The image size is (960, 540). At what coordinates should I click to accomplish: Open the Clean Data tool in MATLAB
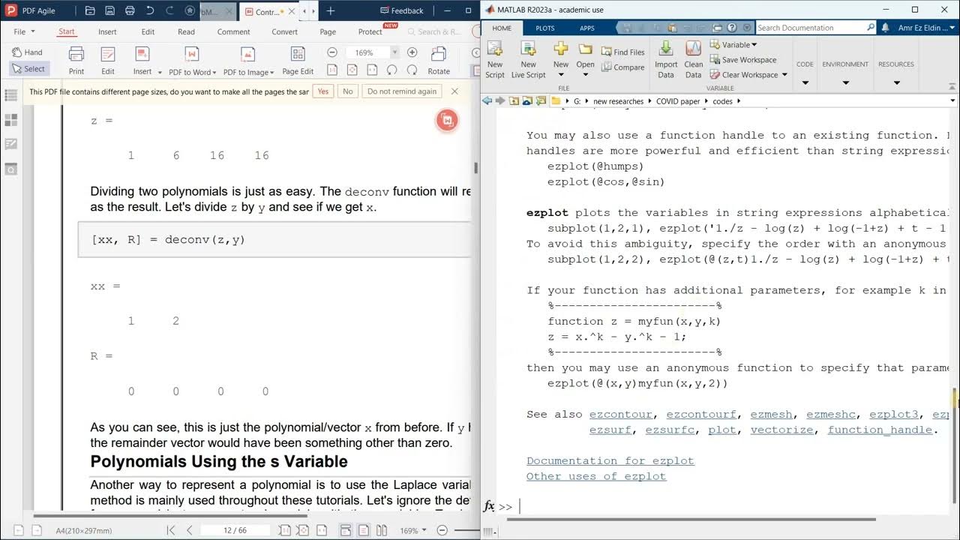coord(694,60)
